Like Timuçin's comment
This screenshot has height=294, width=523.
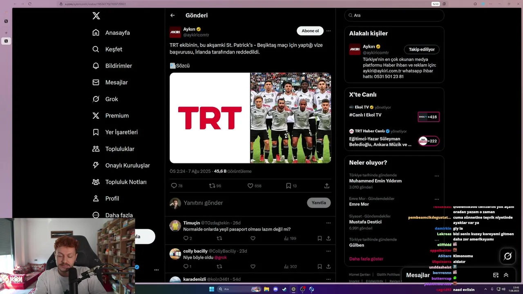[253, 238]
